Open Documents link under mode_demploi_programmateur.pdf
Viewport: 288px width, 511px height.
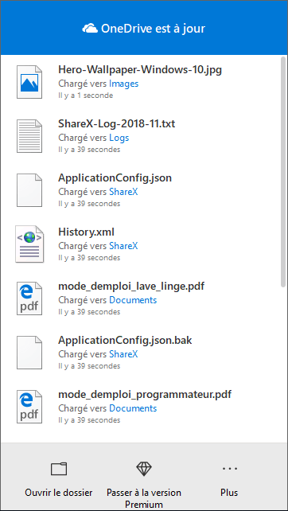[133, 408]
